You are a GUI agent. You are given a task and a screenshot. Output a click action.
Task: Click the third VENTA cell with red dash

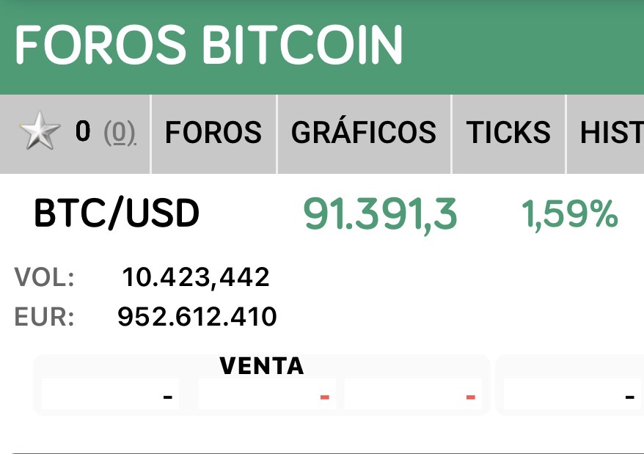[x=413, y=395]
